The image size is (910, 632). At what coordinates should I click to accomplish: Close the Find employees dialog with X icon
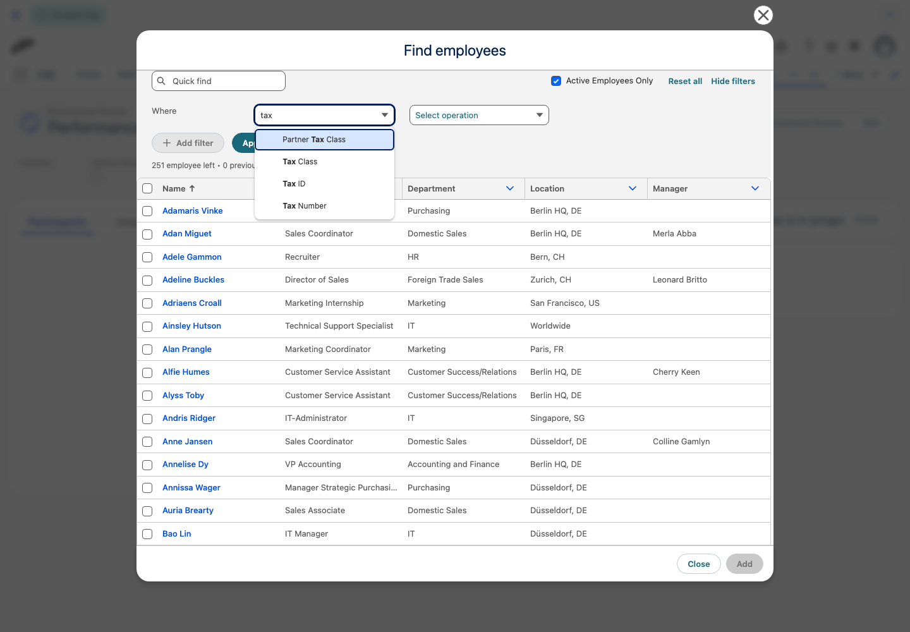(x=763, y=15)
